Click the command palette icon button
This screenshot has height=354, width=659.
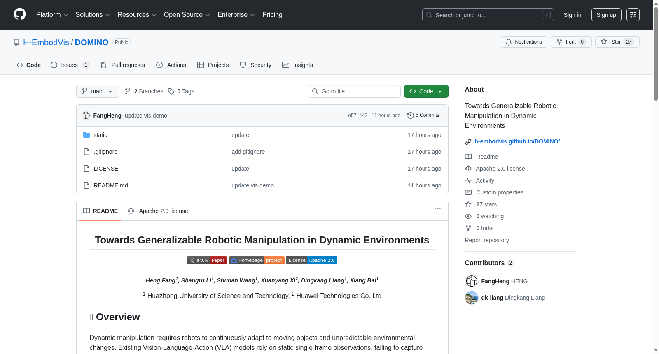pos(633,15)
